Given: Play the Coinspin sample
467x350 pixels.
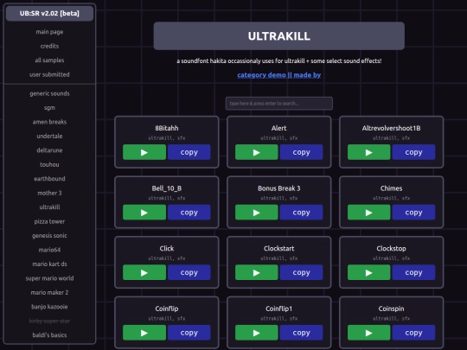Looking at the screenshot, I should [x=369, y=333].
